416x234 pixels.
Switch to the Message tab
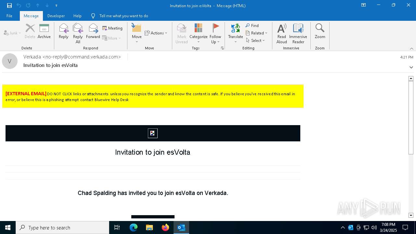[x=31, y=16]
